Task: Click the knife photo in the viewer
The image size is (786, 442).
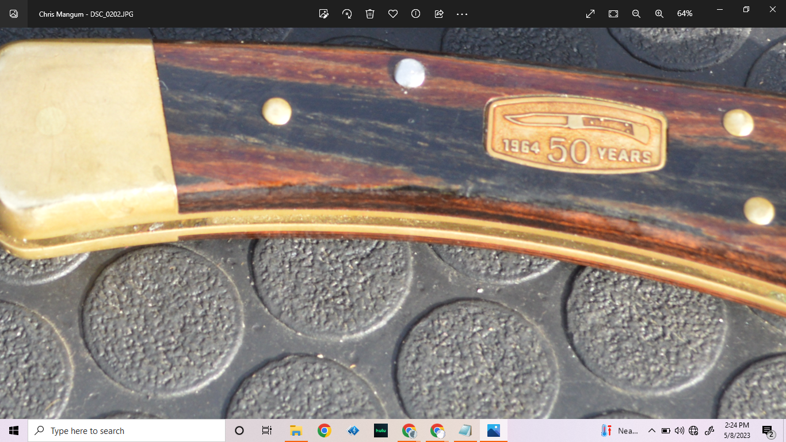Action: click(393, 223)
